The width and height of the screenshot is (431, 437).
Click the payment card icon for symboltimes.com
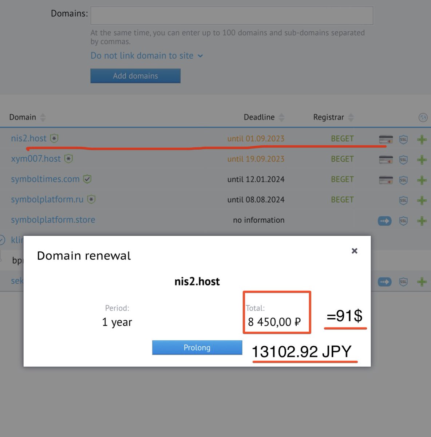point(386,180)
